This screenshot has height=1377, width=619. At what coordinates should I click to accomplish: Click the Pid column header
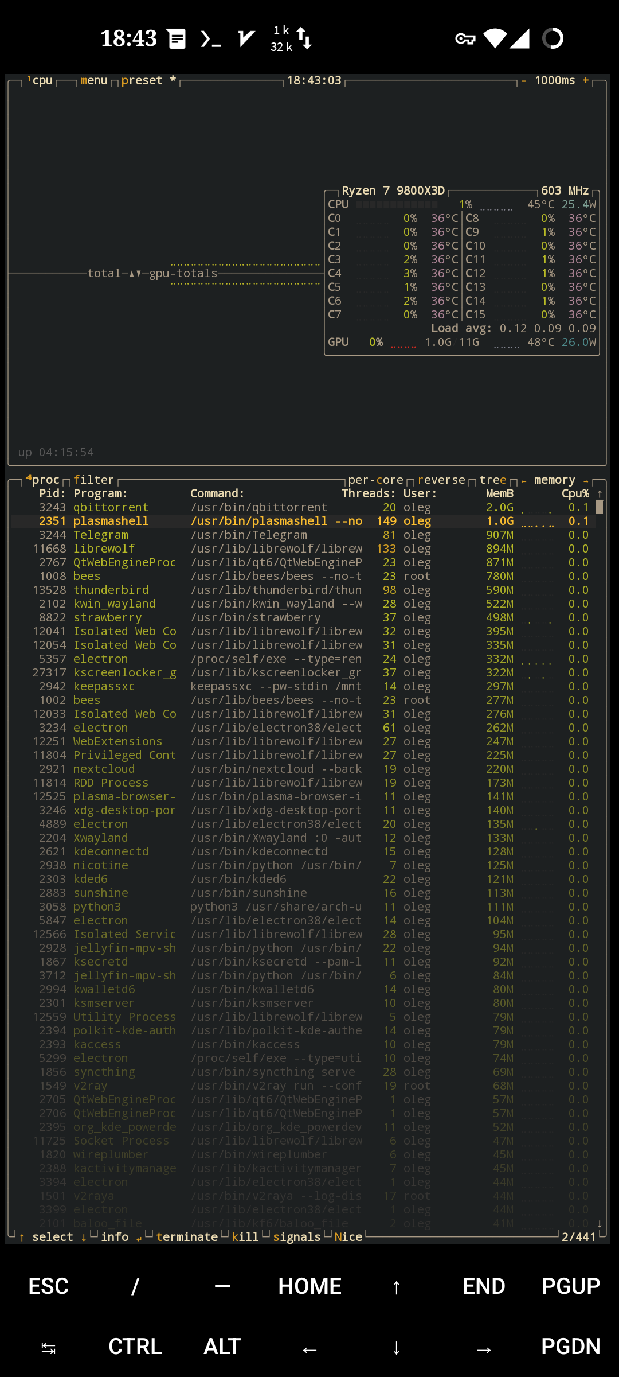tap(52, 493)
